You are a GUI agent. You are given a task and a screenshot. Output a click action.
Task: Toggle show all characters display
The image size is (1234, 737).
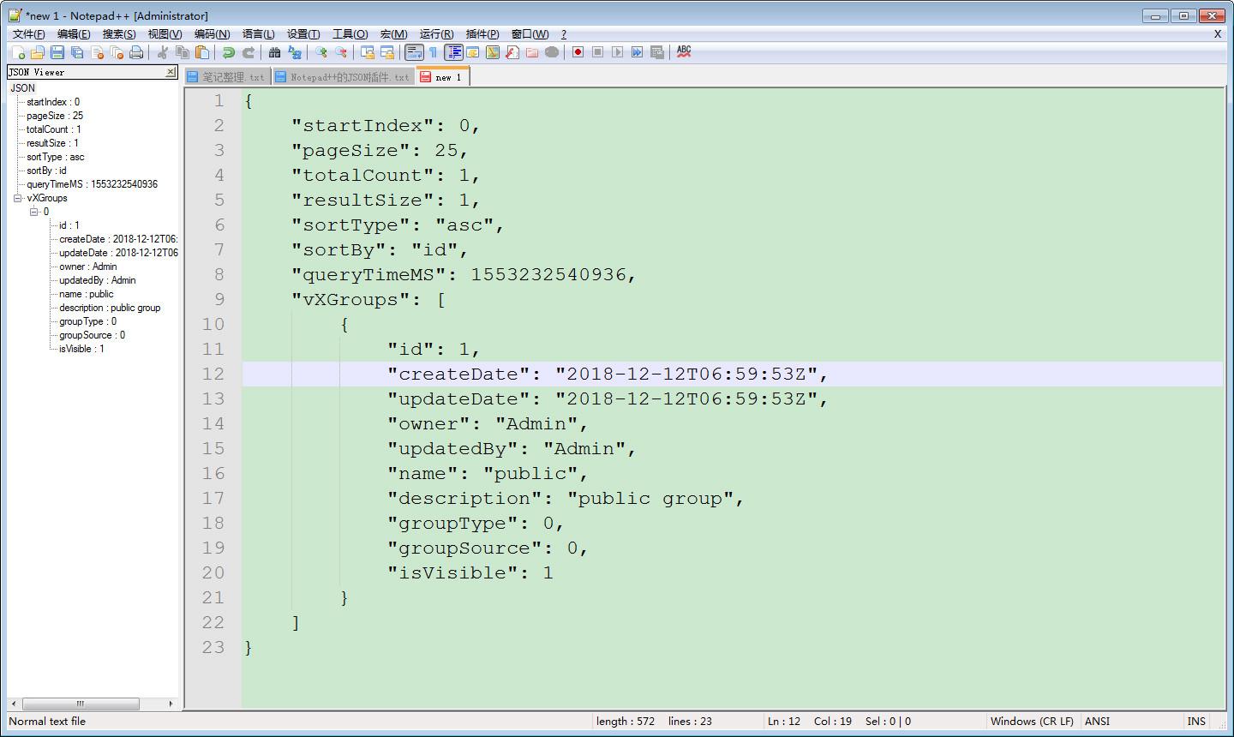(434, 52)
